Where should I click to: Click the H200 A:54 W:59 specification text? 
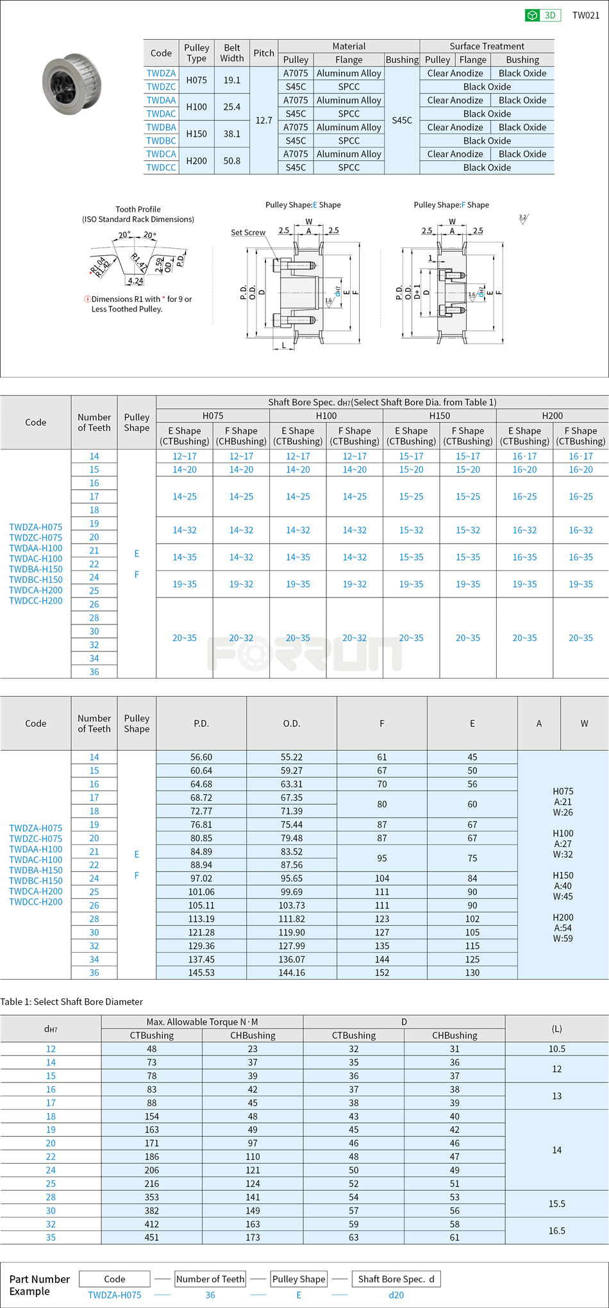click(x=563, y=928)
